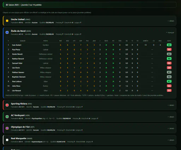Click the white Real Marquette team badge

point(7,140)
